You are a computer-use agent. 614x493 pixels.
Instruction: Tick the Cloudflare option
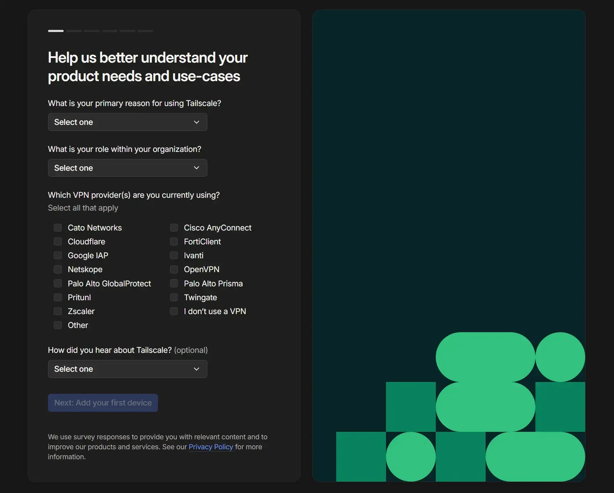click(58, 242)
